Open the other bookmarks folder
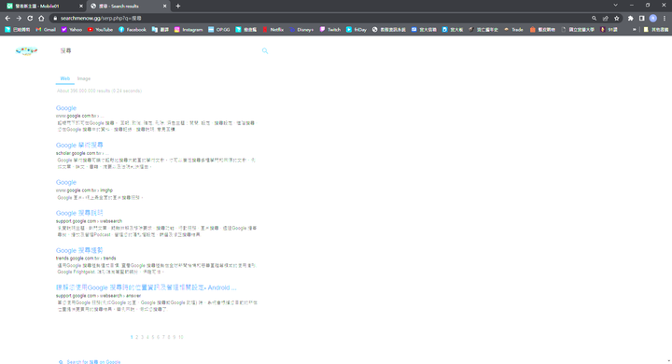This screenshot has height=364, width=672. tap(656, 30)
